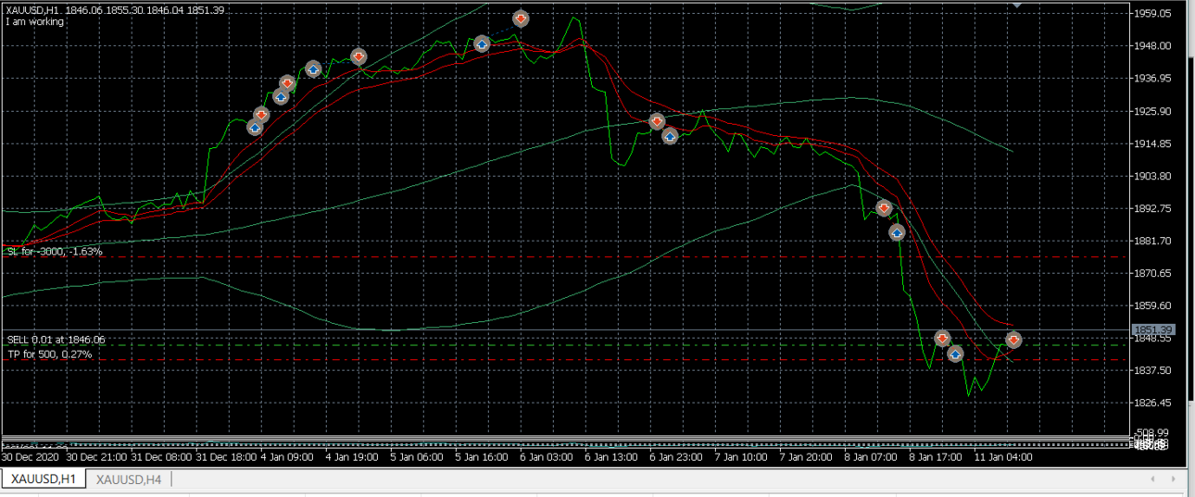Click the 1914.85 price axis label
Viewport: 1195px width, 497px height.
click(1153, 143)
